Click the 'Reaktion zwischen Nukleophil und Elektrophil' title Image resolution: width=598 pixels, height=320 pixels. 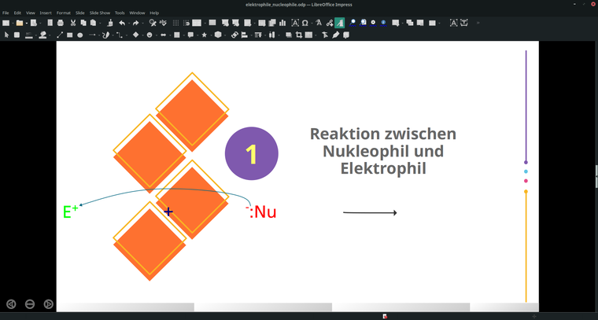(383, 151)
